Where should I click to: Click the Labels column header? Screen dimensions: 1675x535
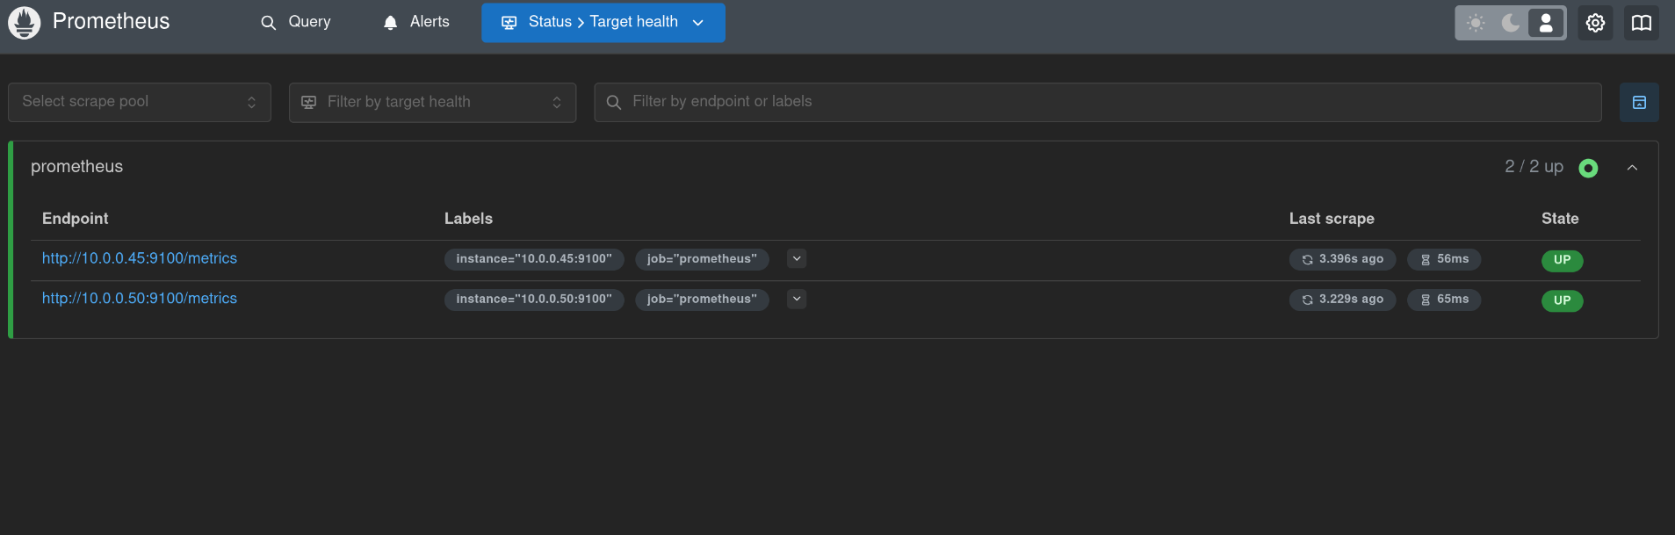pos(468,219)
